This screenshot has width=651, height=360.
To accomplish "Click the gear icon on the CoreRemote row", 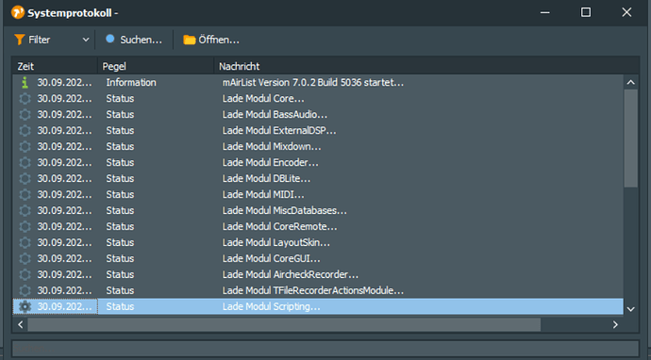I will click(25, 226).
